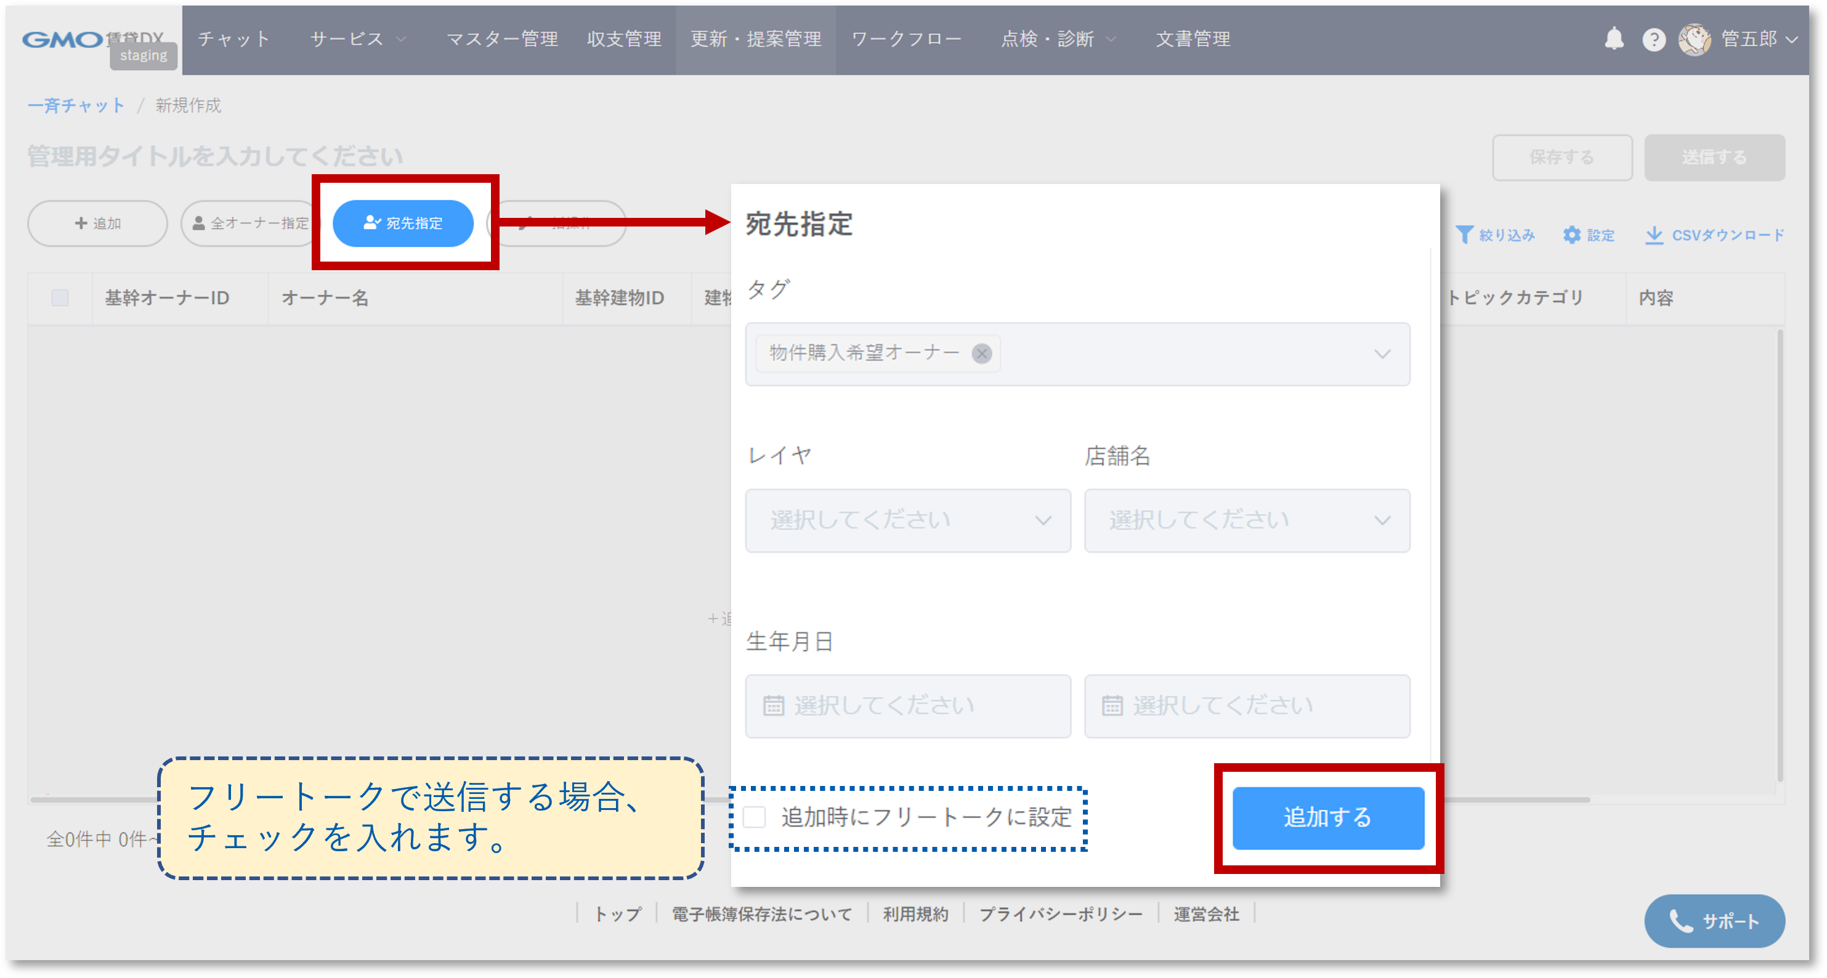Click the user avatar icon
Viewport: 1827px width, 978px height.
pyautogui.click(x=1695, y=39)
